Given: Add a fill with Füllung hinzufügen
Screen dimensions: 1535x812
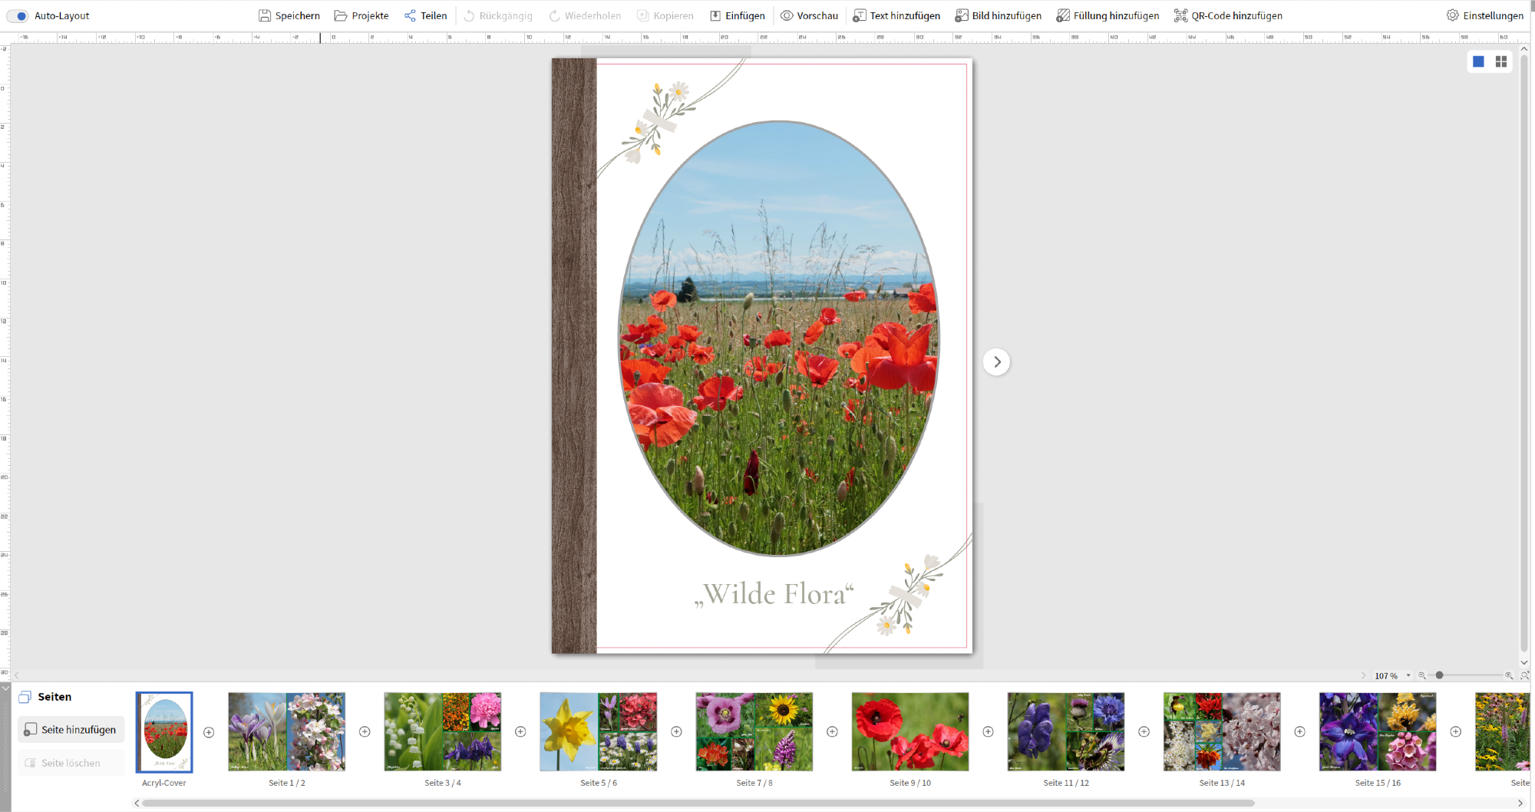Looking at the screenshot, I should (1108, 15).
